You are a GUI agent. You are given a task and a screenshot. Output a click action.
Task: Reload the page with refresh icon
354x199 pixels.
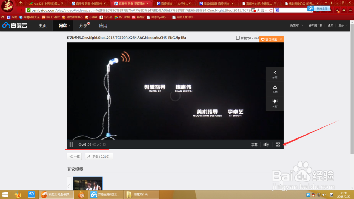(271, 10)
